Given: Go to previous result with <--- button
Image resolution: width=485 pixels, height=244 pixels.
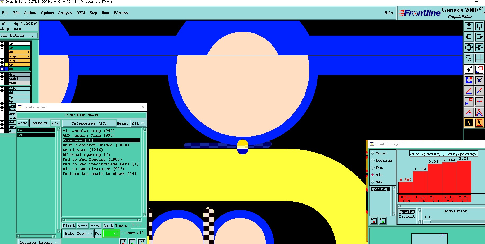Looking at the screenshot, I should [83, 225].
